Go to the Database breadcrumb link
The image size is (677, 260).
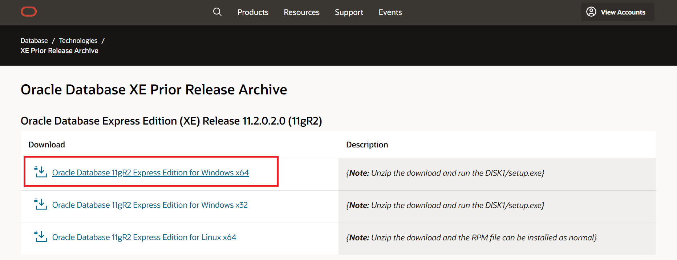click(x=34, y=41)
